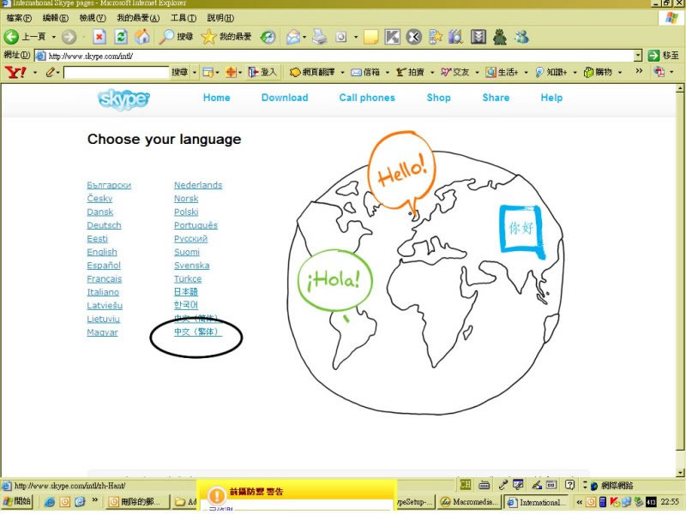Refresh the page using toolbar icon
This screenshot has width=686, height=514.
coord(121,37)
